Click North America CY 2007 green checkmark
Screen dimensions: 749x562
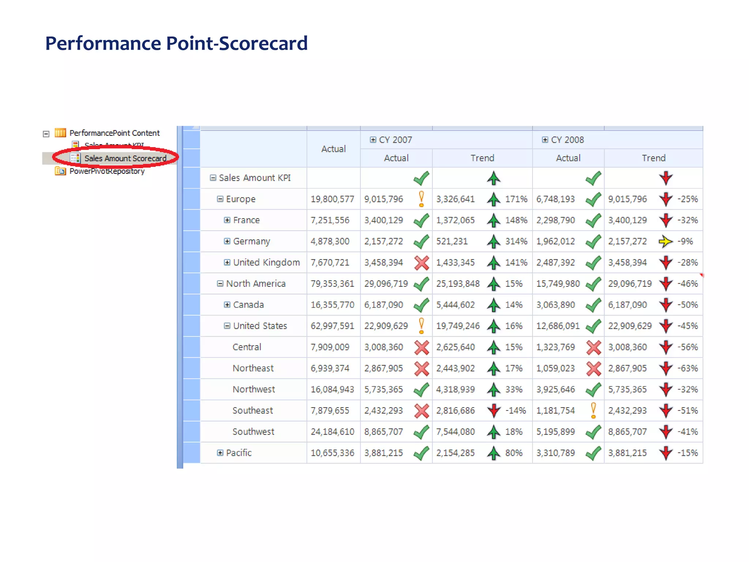click(x=421, y=284)
